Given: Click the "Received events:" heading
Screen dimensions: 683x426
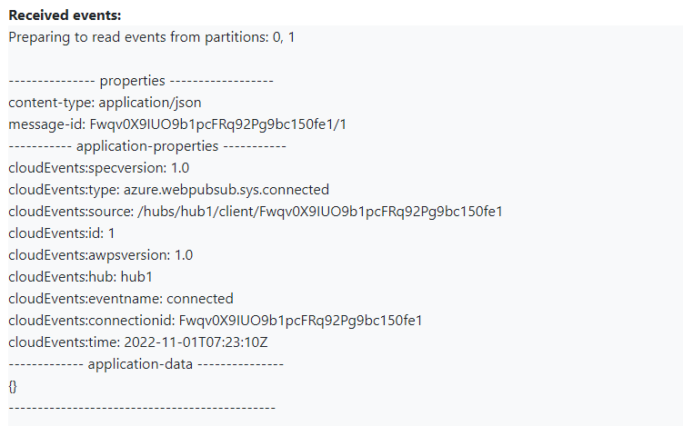Looking at the screenshot, I should coord(65,16).
